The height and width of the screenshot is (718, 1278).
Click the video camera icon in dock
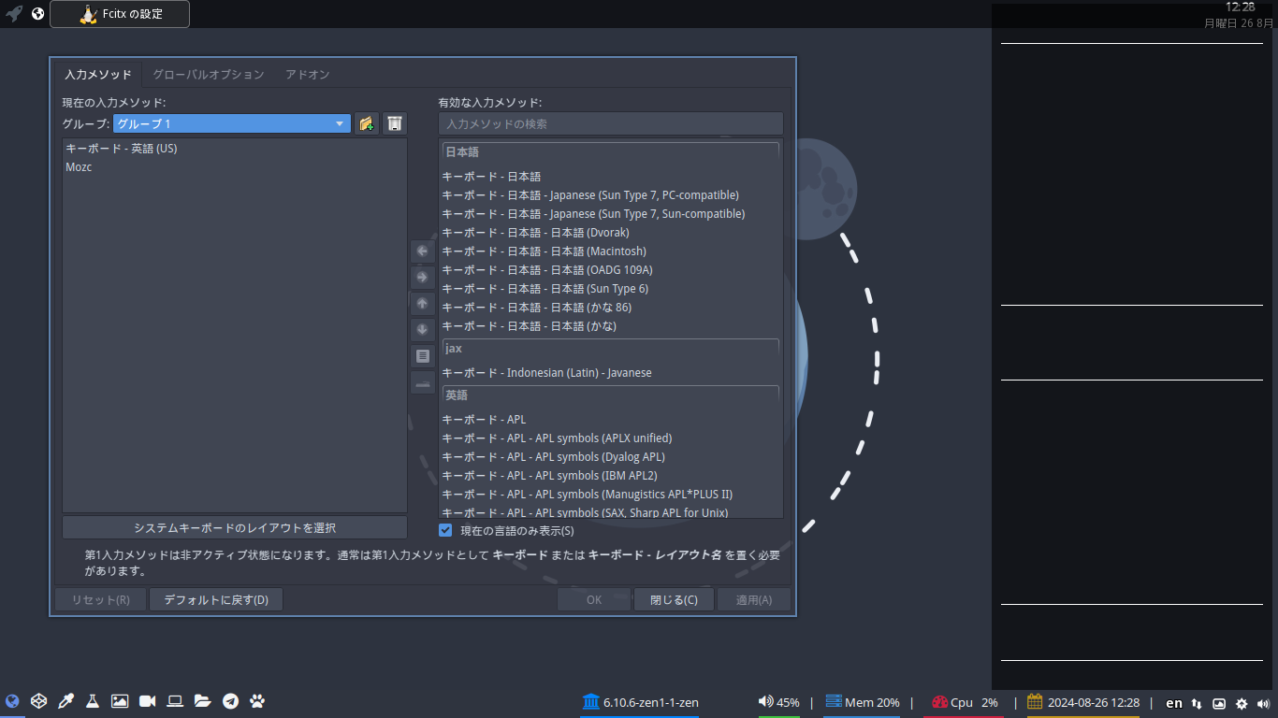pos(147,701)
